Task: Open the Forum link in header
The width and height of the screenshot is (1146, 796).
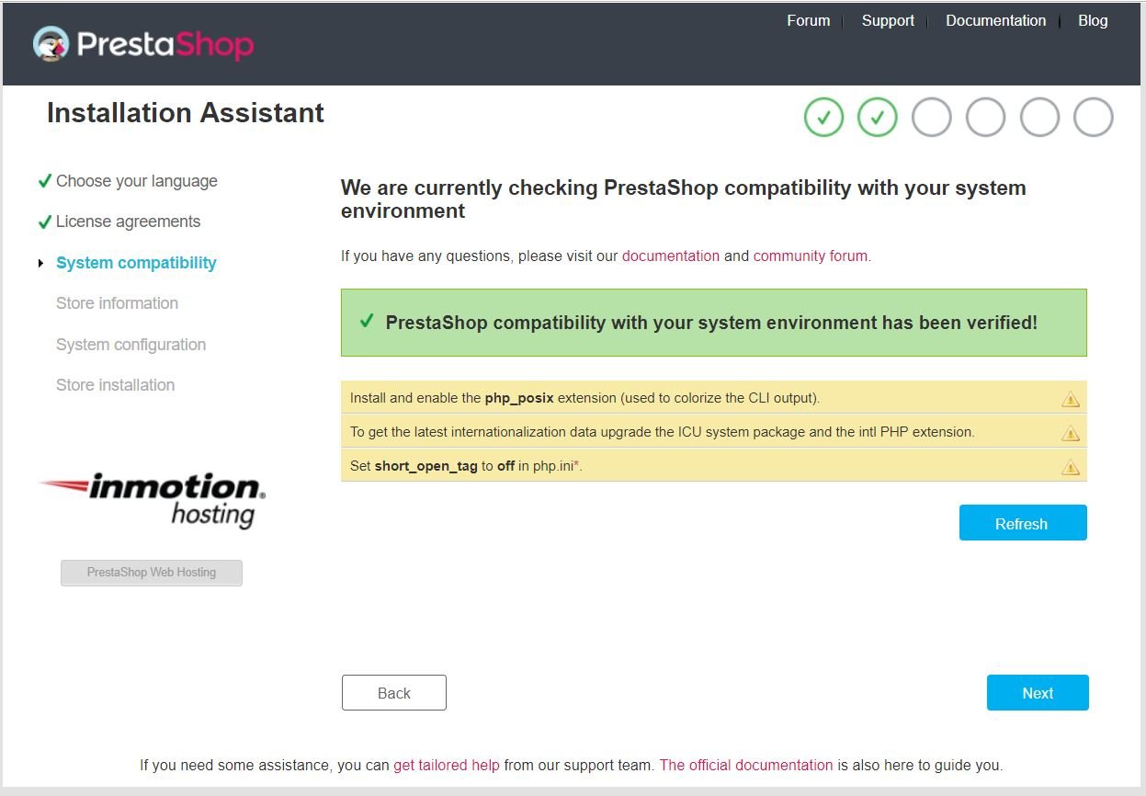Action: point(809,20)
